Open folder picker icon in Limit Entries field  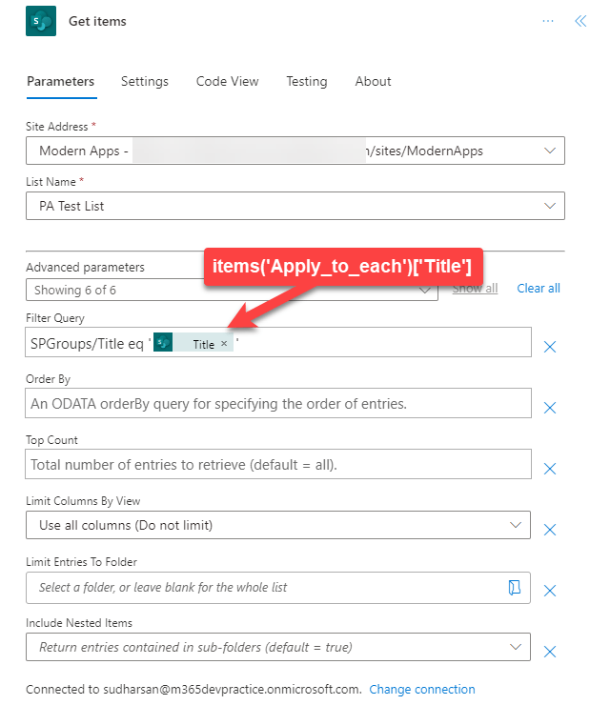pos(515,588)
